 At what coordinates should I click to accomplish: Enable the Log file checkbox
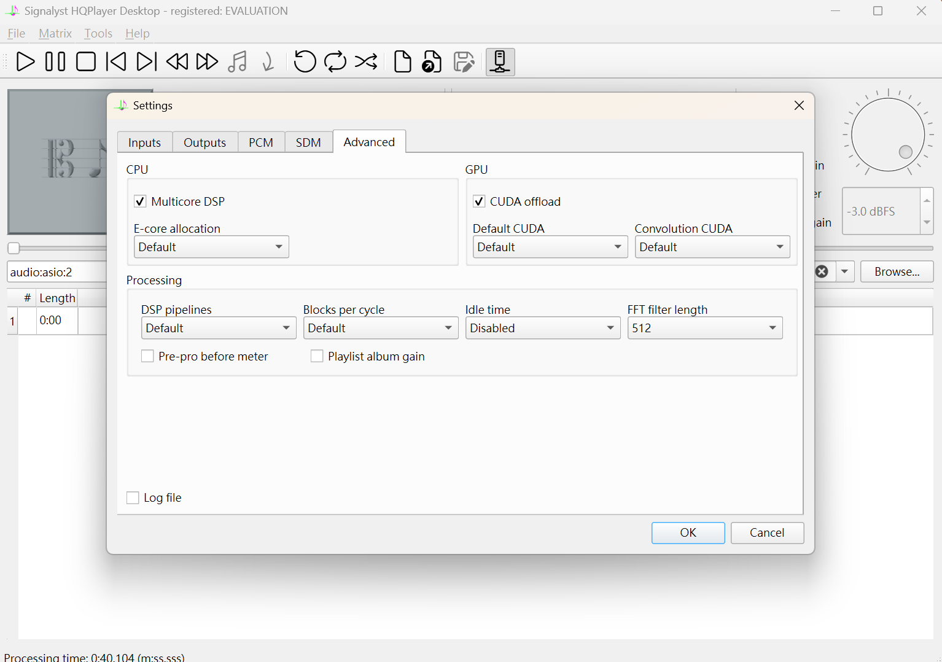[133, 497]
